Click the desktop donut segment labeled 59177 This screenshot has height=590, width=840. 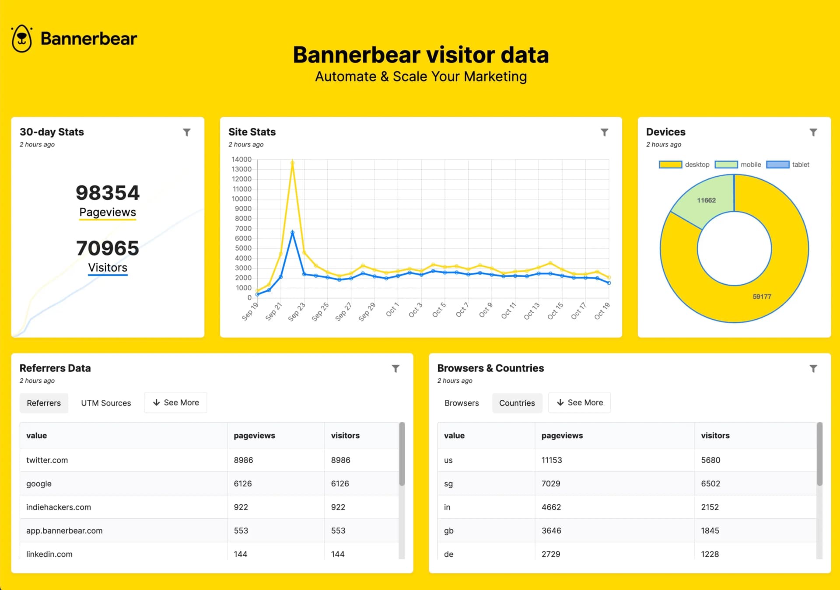[762, 297]
